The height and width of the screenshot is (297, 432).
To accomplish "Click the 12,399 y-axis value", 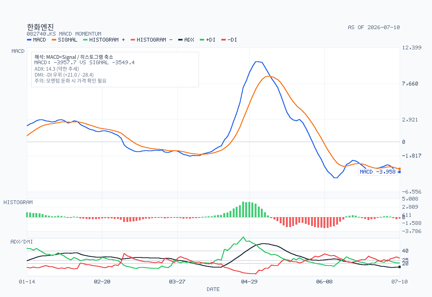I will click(x=412, y=48).
